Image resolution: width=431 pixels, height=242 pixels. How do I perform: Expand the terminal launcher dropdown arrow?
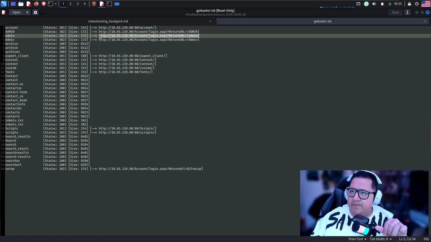click(56, 4)
